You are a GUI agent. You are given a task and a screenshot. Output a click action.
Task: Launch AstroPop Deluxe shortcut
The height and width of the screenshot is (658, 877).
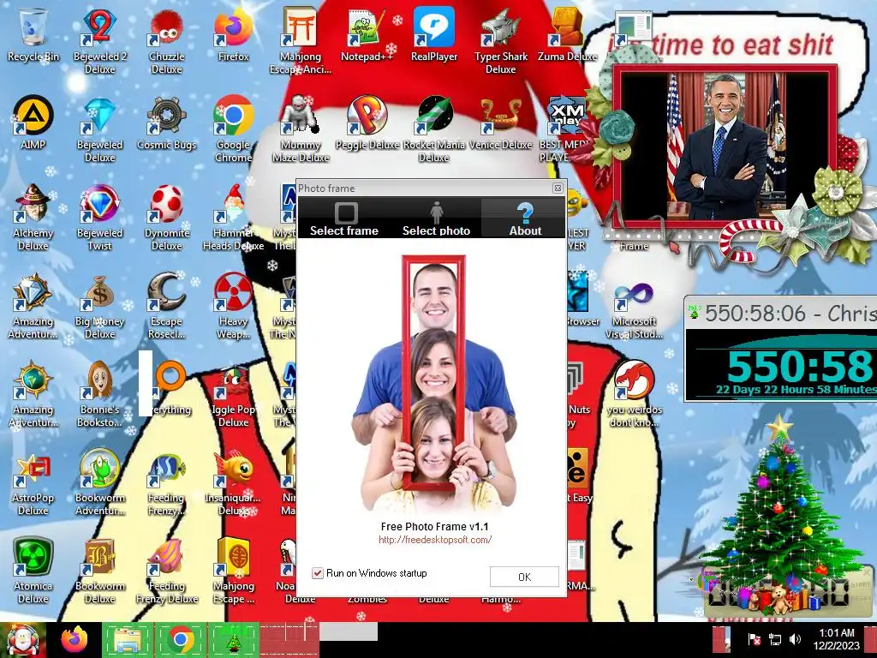[x=33, y=482]
